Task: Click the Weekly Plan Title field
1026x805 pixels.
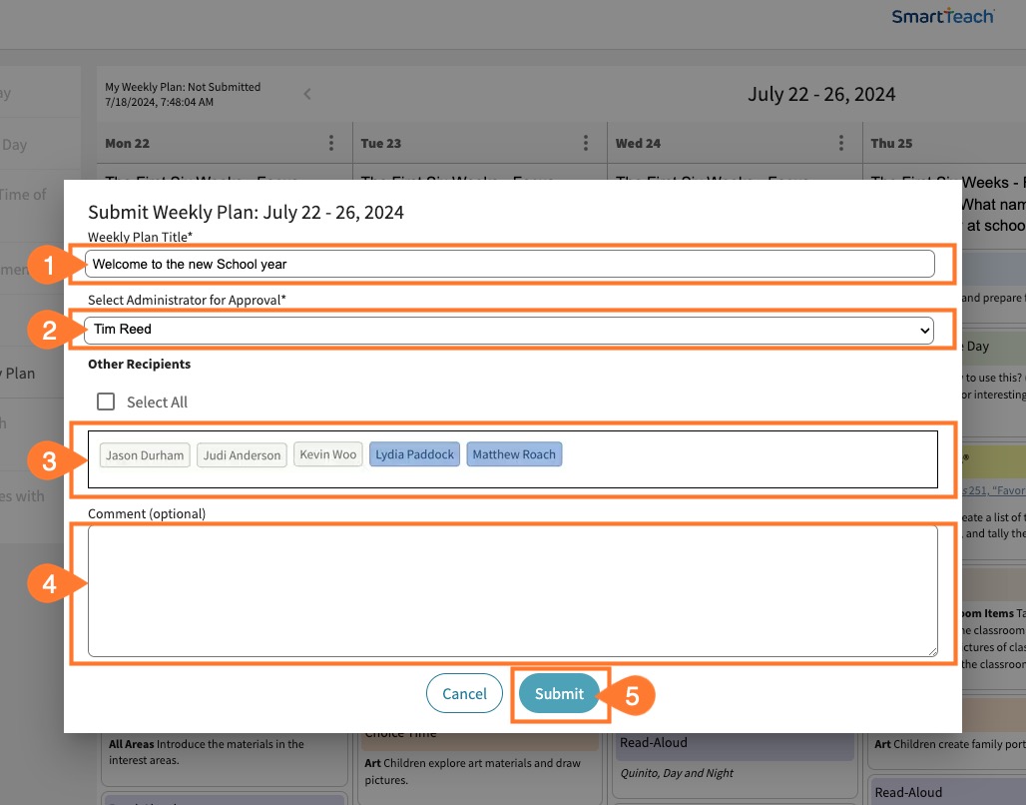Action: 511,263
